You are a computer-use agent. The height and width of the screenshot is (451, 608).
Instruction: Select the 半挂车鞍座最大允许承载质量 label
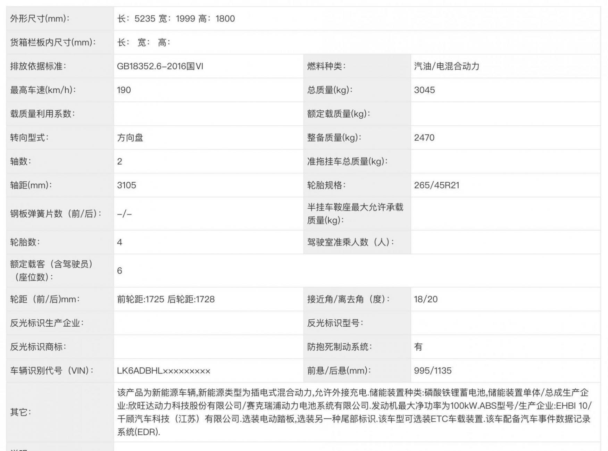coord(355,214)
